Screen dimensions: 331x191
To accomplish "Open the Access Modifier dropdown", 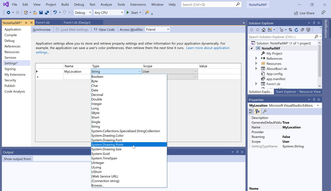I will (x=157, y=30).
